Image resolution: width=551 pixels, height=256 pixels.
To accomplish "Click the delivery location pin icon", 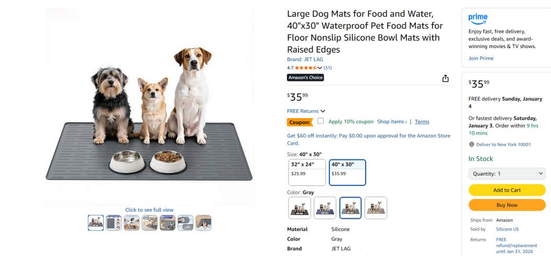I will pos(471,145).
